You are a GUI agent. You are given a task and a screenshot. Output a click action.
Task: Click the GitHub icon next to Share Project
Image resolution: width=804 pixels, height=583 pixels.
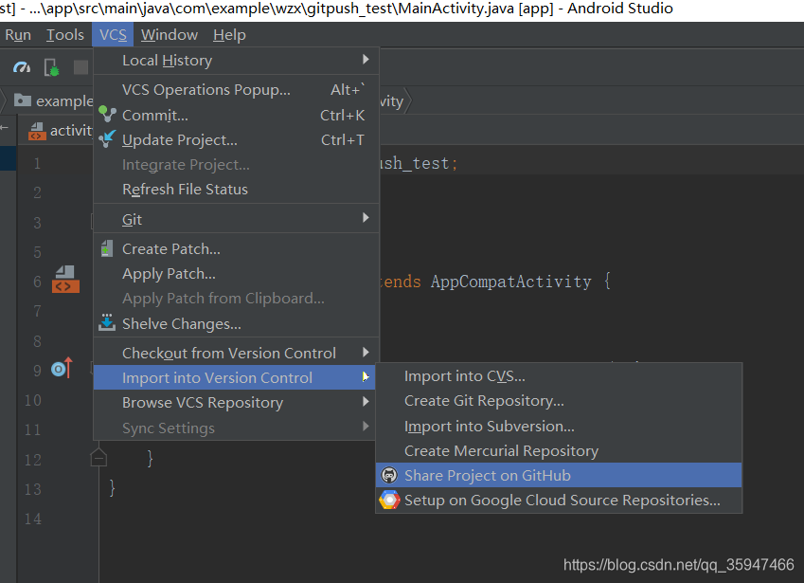coord(388,476)
